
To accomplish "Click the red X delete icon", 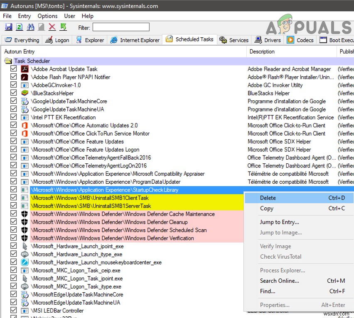I will [52, 27].
